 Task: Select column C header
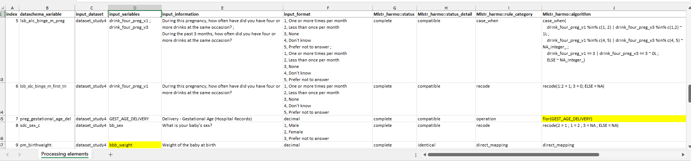91,8
